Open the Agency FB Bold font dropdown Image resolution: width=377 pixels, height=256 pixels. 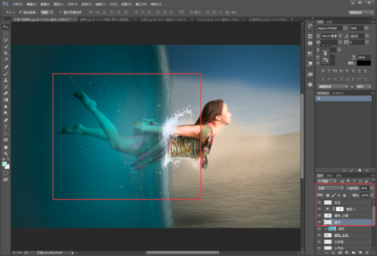(331, 28)
